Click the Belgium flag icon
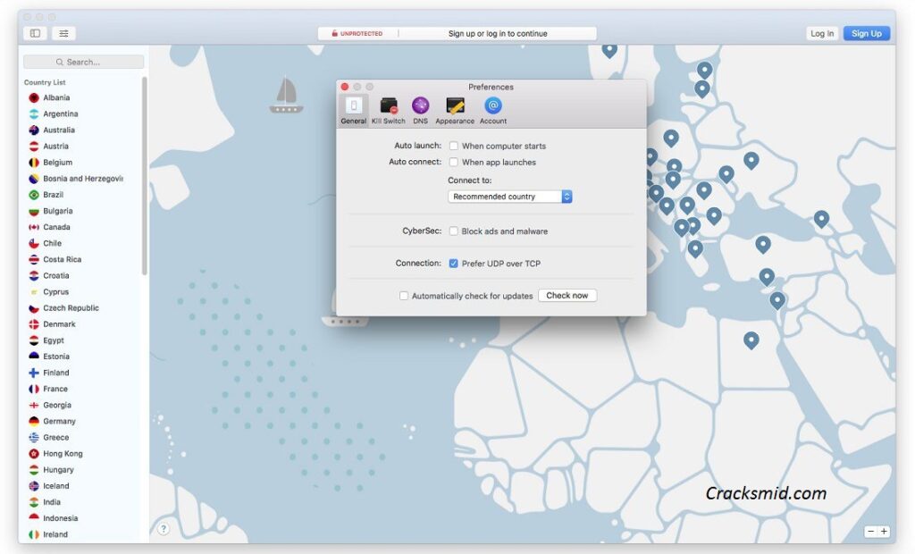This screenshot has height=554, width=915. pos(34,163)
